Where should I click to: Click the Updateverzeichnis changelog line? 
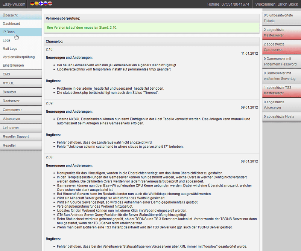point(114,69)
